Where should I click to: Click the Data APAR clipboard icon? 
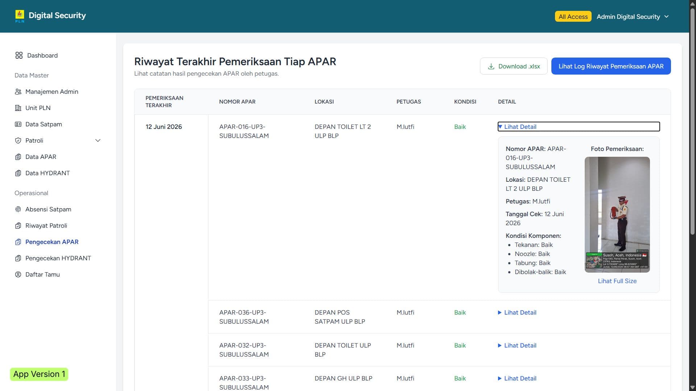[18, 157]
